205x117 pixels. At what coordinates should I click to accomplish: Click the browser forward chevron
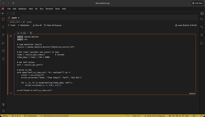pos(8,3)
